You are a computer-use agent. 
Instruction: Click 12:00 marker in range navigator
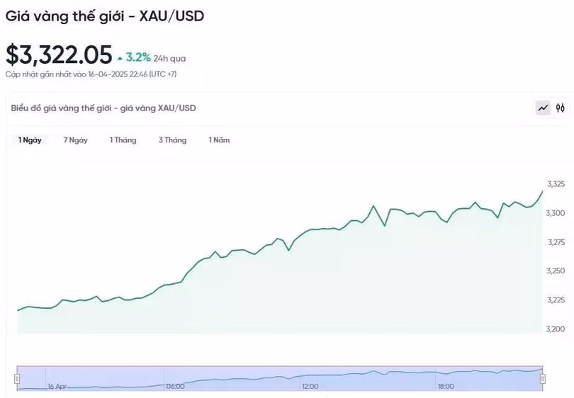(310, 387)
